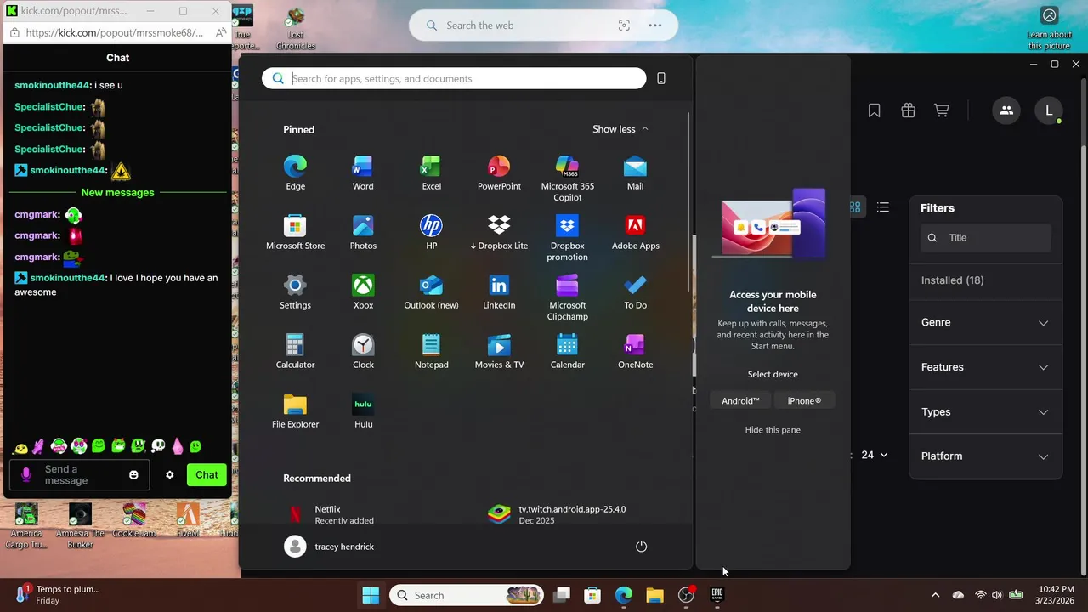Select Android device option
Image resolution: width=1088 pixels, height=612 pixels.
pyautogui.click(x=740, y=400)
